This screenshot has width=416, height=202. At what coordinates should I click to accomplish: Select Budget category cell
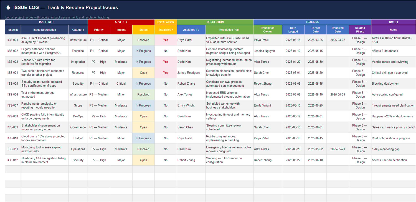pyautogui.click(x=78, y=138)
